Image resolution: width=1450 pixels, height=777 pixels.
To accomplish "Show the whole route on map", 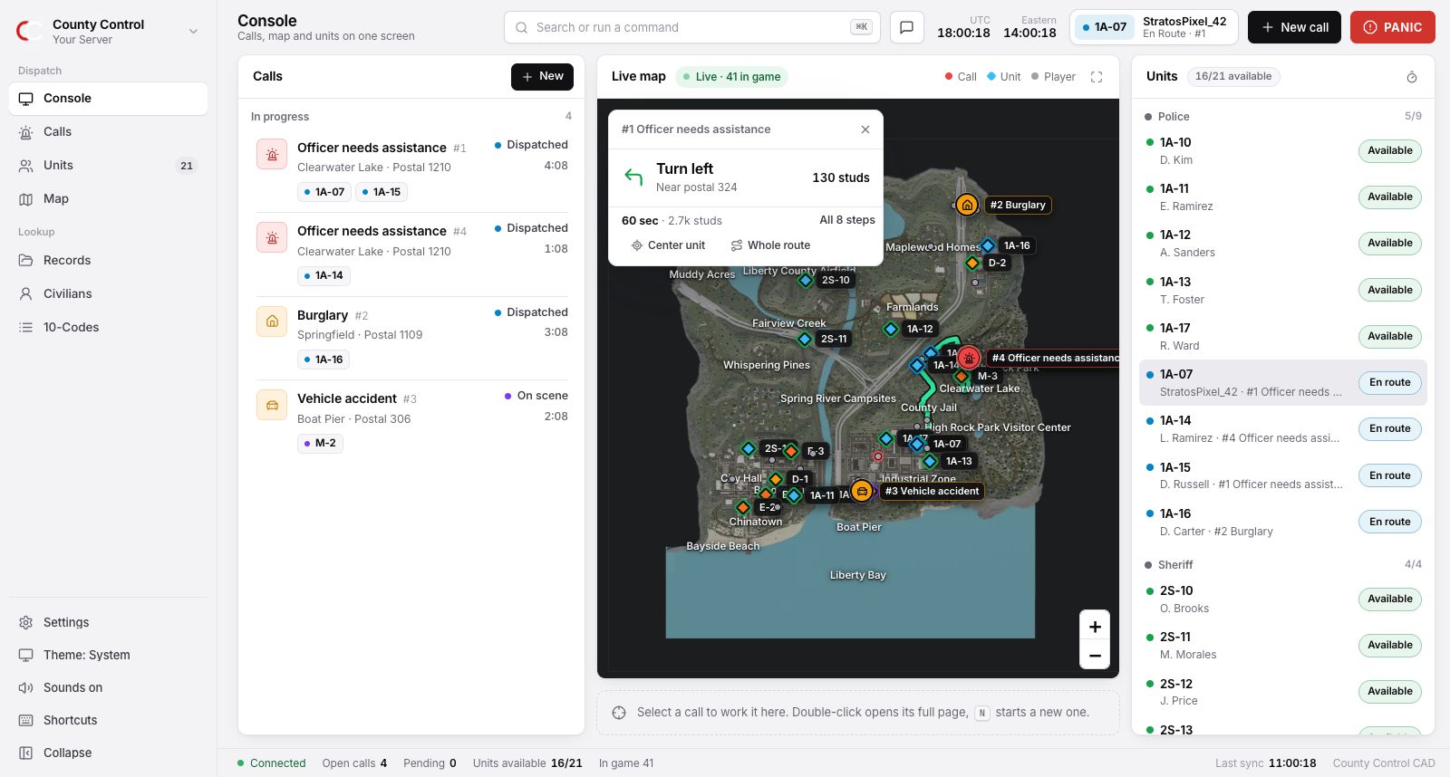I will 770,245.
